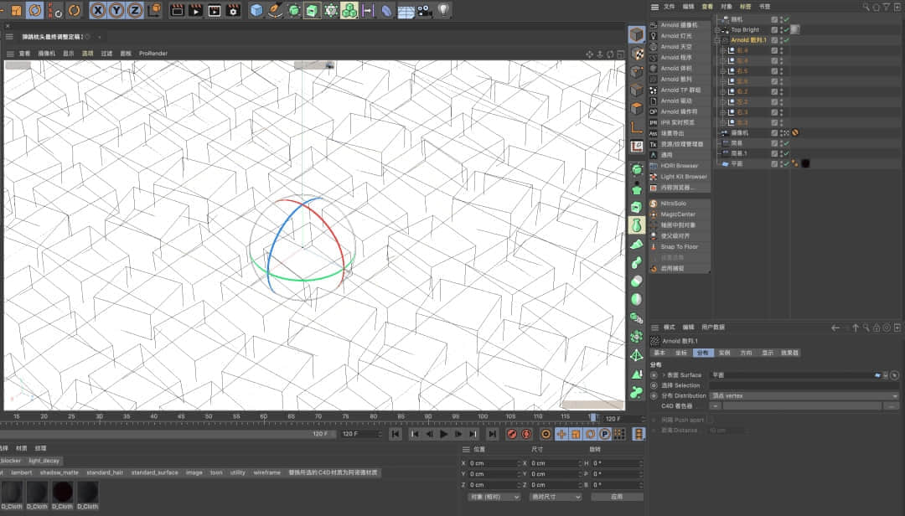Expand the Top Bright tree node
This screenshot has width=905, height=516.
point(717,29)
